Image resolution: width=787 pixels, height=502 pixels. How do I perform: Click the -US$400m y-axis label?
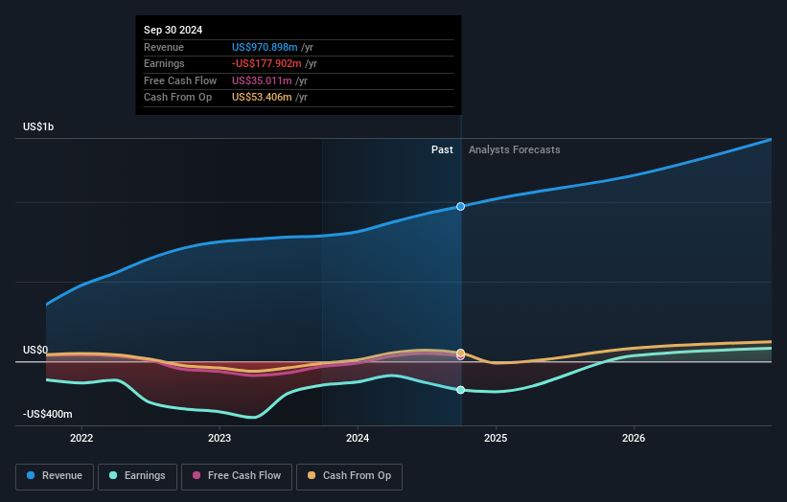click(48, 414)
